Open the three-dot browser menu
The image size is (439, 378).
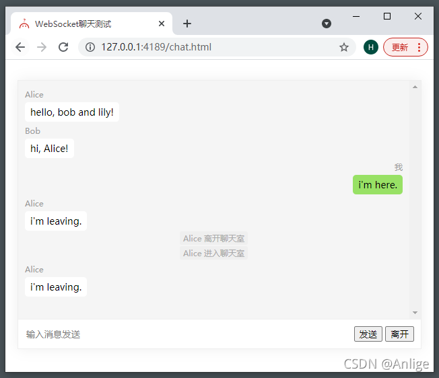point(419,47)
